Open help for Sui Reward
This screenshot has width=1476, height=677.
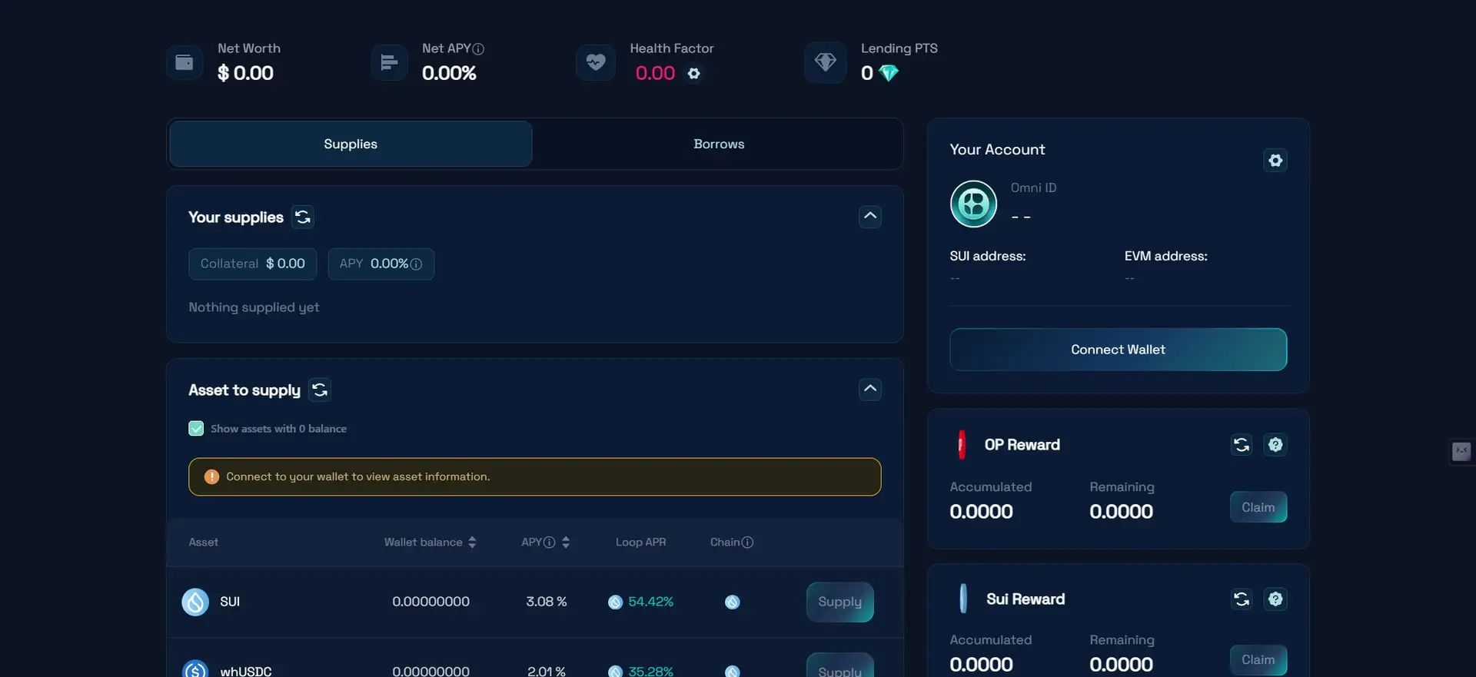pyautogui.click(x=1275, y=599)
